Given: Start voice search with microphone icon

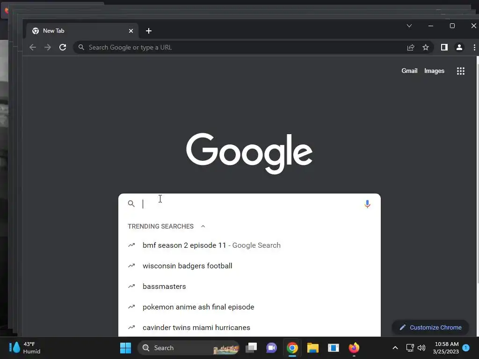Looking at the screenshot, I should (x=368, y=204).
